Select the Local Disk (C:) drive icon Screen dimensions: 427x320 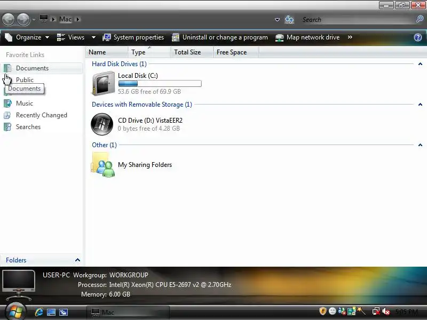(102, 83)
